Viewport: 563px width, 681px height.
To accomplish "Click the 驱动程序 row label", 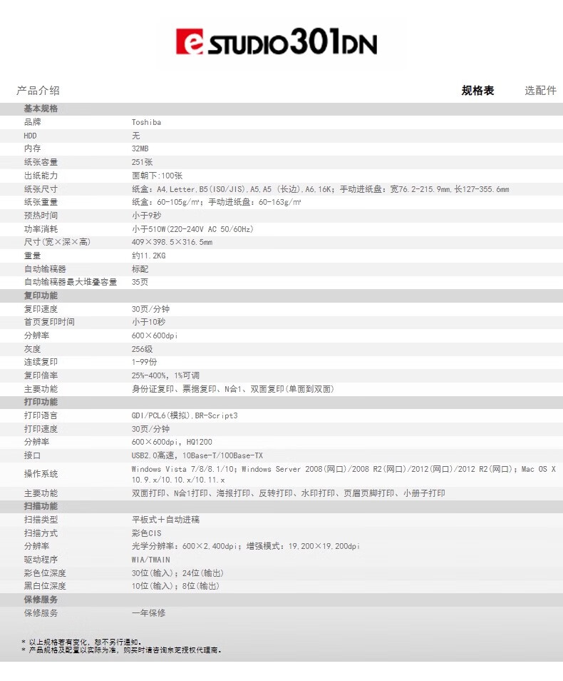I will click(41, 560).
